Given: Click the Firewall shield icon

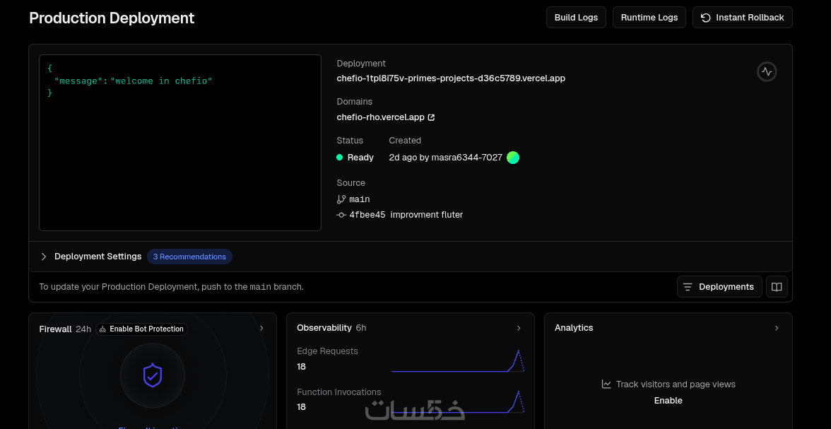Looking at the screenshot, I should point(153,375).
